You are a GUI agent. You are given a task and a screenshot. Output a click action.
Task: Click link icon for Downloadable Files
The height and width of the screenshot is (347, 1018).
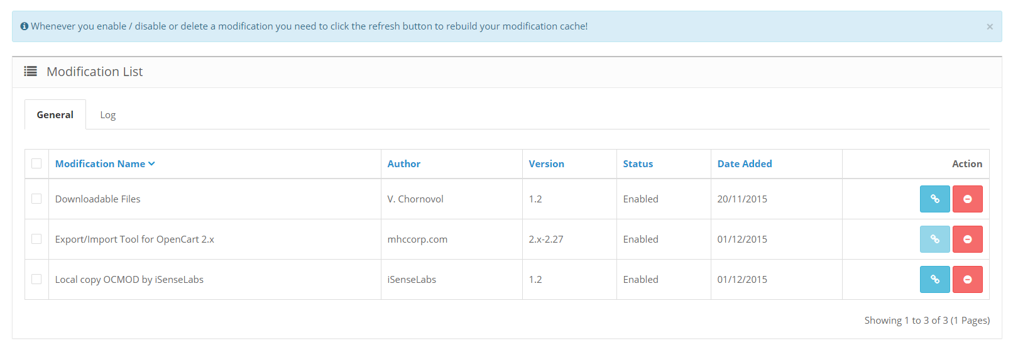[934, 199]
